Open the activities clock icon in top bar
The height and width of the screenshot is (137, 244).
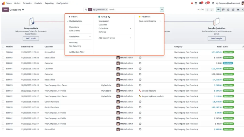click(207, 3)
